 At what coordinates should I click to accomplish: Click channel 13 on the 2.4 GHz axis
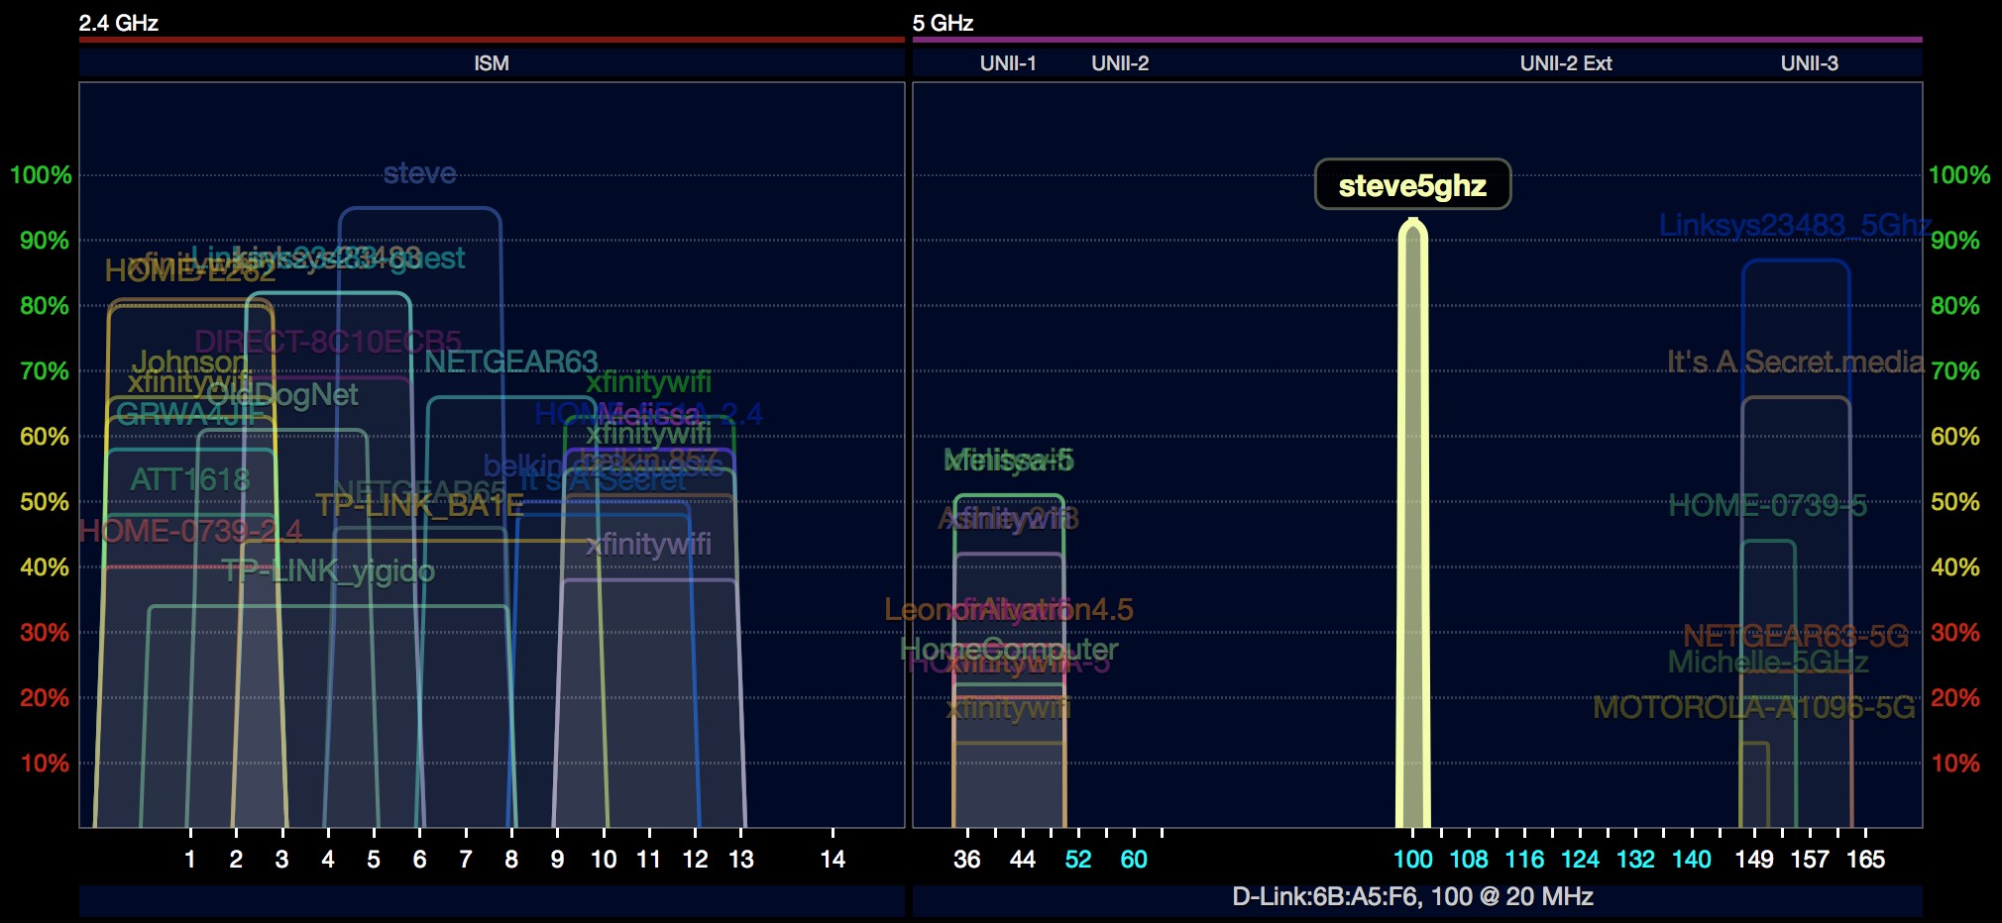pos(741,859)
